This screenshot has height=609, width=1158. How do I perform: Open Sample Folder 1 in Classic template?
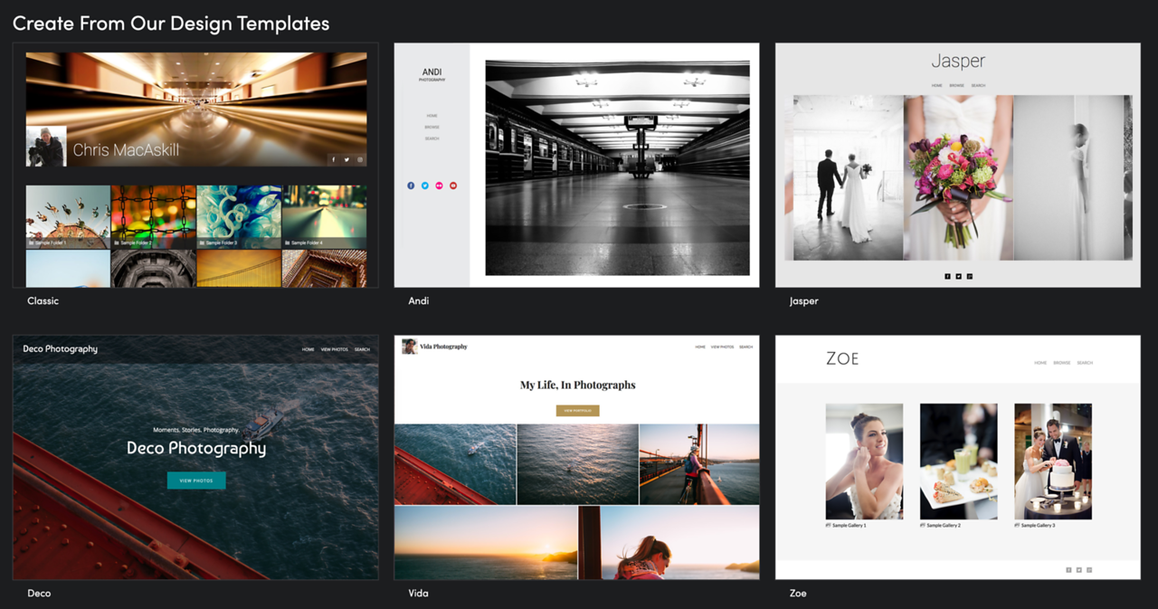[68, 217]
